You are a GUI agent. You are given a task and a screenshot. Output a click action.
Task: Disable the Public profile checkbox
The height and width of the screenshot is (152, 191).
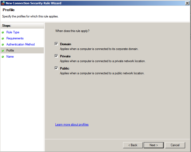pos(56,68)
